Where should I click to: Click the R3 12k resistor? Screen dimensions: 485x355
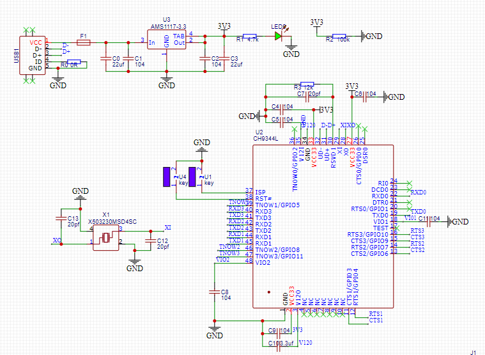[x=307, y=83]
